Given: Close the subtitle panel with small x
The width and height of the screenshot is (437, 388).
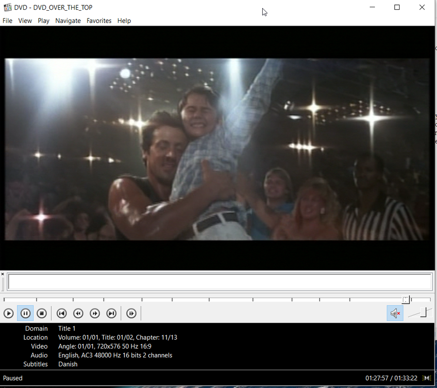Looking at the screenshot, I should 2,274.
